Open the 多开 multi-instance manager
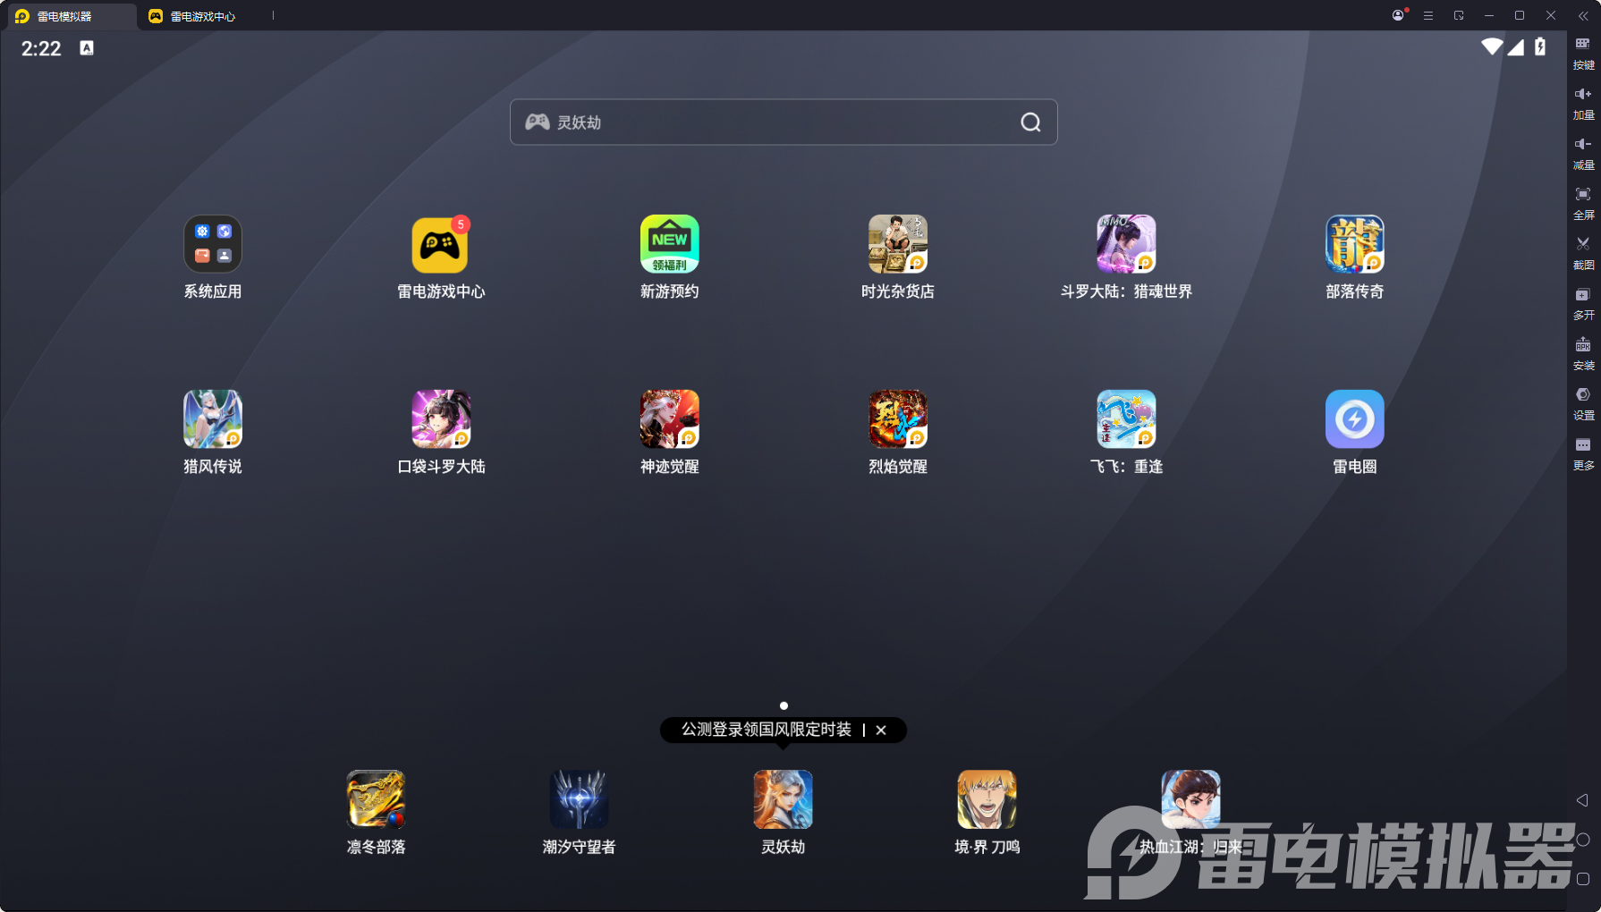Image resolution: width=1601 pixels, height=912 pixels. click(1583, 303)
